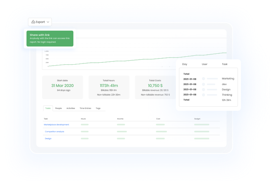Click the Budget bar for Competitor analysis
Screen dimensions: 275x186
(x=202, y=132)
